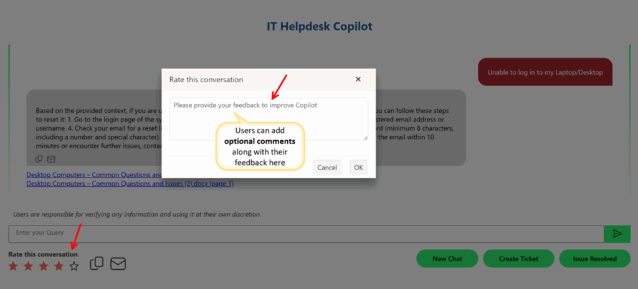This screenshot has width=638, height=289.
Task: Click the OK button in dialog
Action: pyautogui.click(x=358, y=168)
